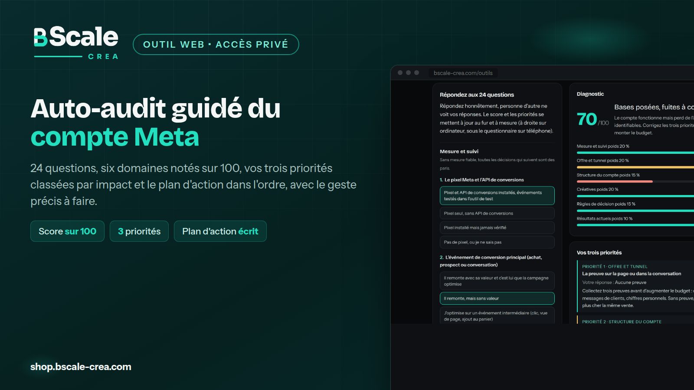Image resolution: width=694 pixels, height=390 pixels.
Task: Click the Créatives progress bar
Action: (635, 196)
